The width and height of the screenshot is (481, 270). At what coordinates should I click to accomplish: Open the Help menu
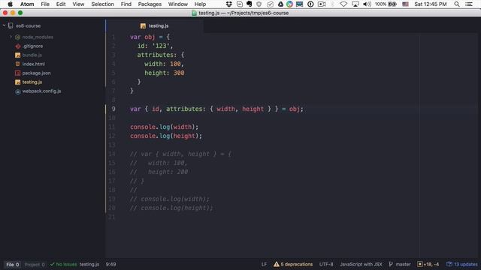[200, 4]
